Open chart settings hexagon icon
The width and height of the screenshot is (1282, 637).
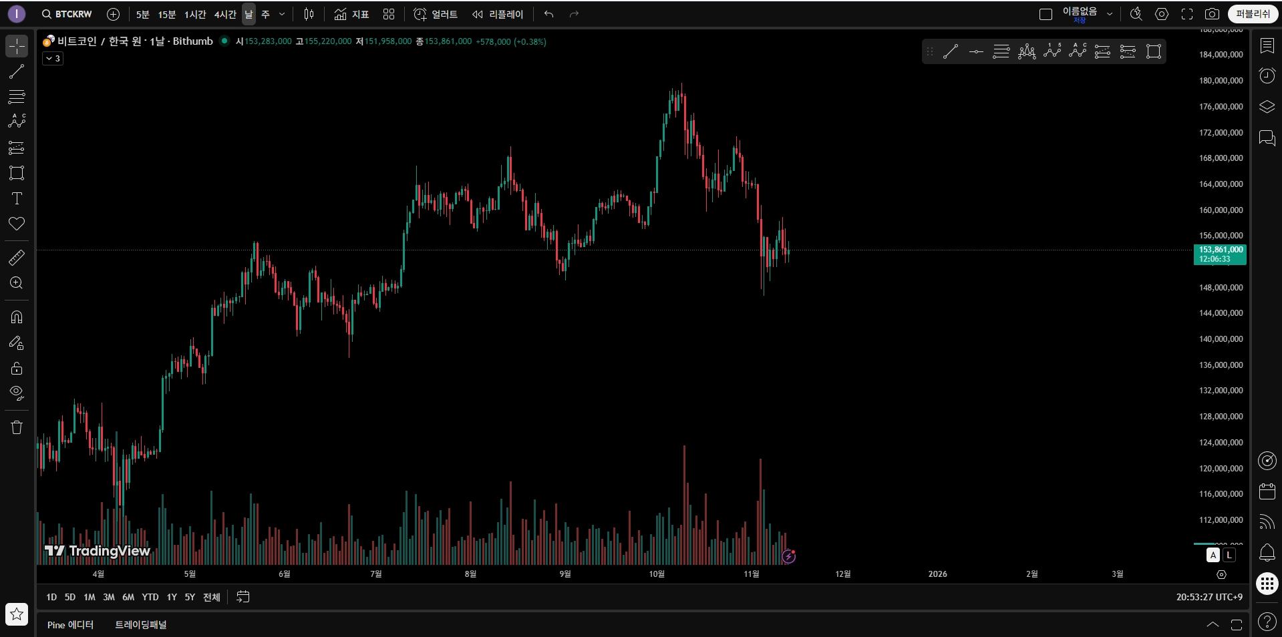pyautogui.click(x=1162, y=14)
